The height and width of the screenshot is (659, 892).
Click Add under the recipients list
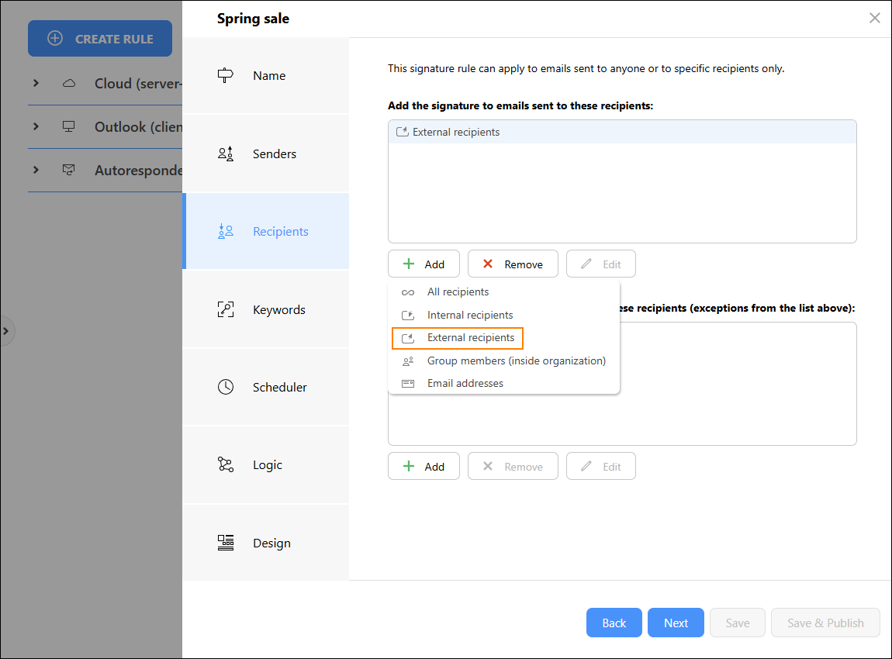[x=424, y=264]
